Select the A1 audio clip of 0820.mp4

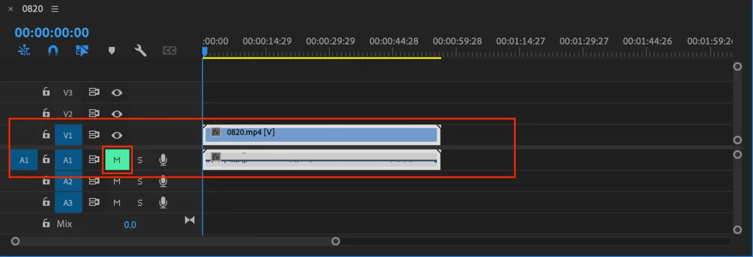point(321,159)
